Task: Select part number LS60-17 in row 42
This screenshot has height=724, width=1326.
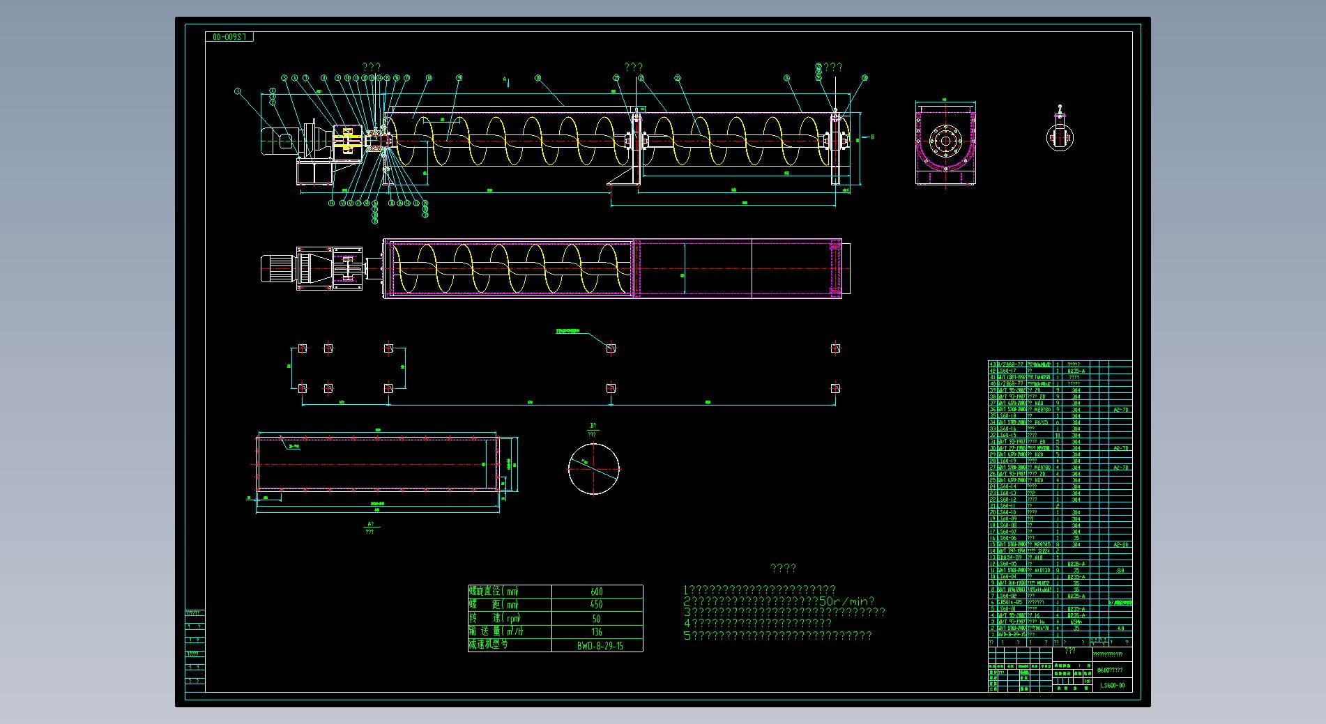Action: 1007,371
